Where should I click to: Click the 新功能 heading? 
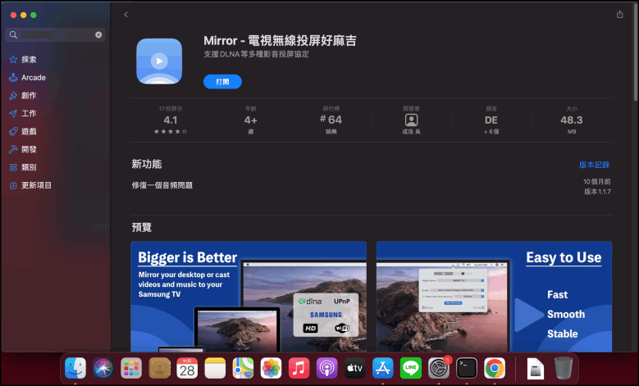pyautogui.click(x=146, y=164)
